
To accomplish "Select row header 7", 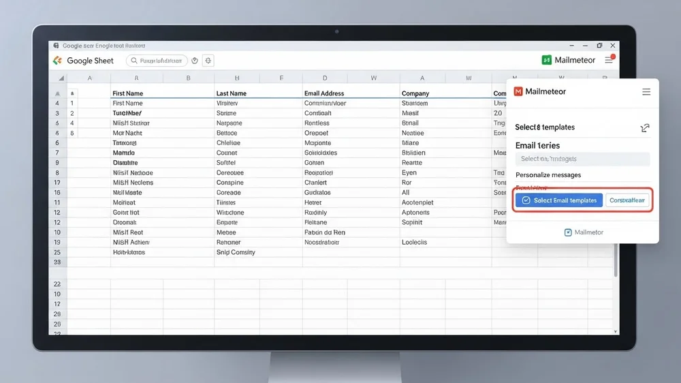I will [x=57, y=153].
